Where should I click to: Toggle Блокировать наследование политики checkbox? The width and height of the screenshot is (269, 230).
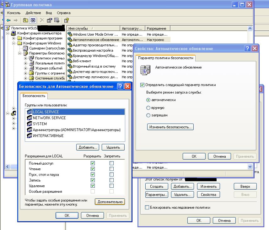147,207
